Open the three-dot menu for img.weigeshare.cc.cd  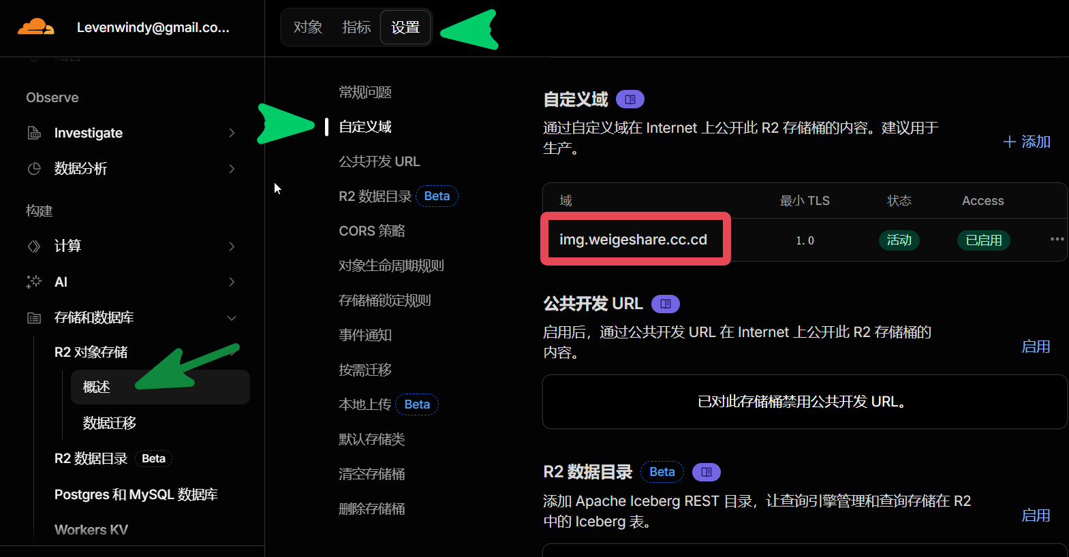coord(1057,239)
